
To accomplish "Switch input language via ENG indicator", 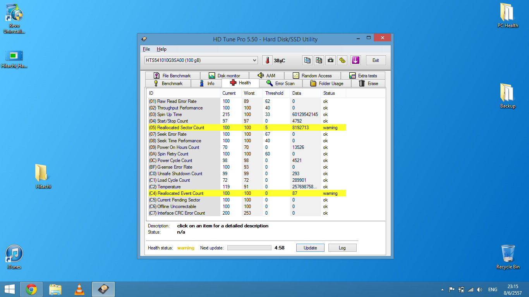I will pos(493,290).
